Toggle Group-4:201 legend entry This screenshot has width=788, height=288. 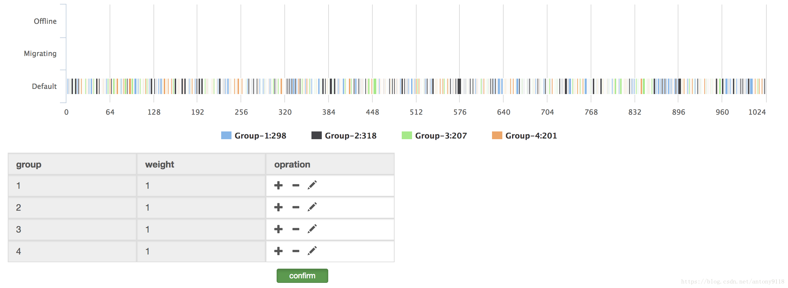(525, 136)
